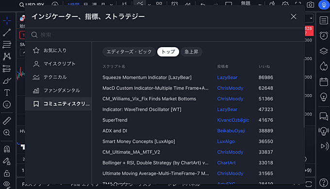The image size is (330, 189).
Task: Activate the zoom in tool
Action: 7,133
